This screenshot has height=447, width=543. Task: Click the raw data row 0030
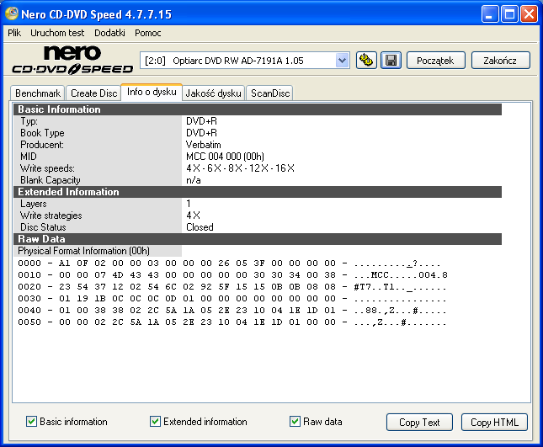(232, 299)
